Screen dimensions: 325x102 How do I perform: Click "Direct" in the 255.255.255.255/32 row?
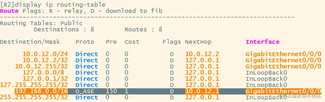pyautogui.click(x=87, y=97)
